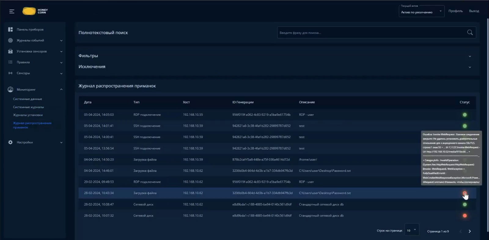This screenshot has width=489, height=240.
Task: Open Журналы установки under Мониторинг
Action: pyautogui.click(x=28, y=115)
